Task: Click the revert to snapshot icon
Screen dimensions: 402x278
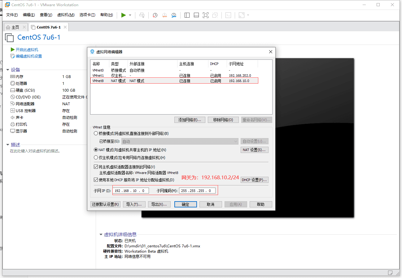Action: click(164, 15)
